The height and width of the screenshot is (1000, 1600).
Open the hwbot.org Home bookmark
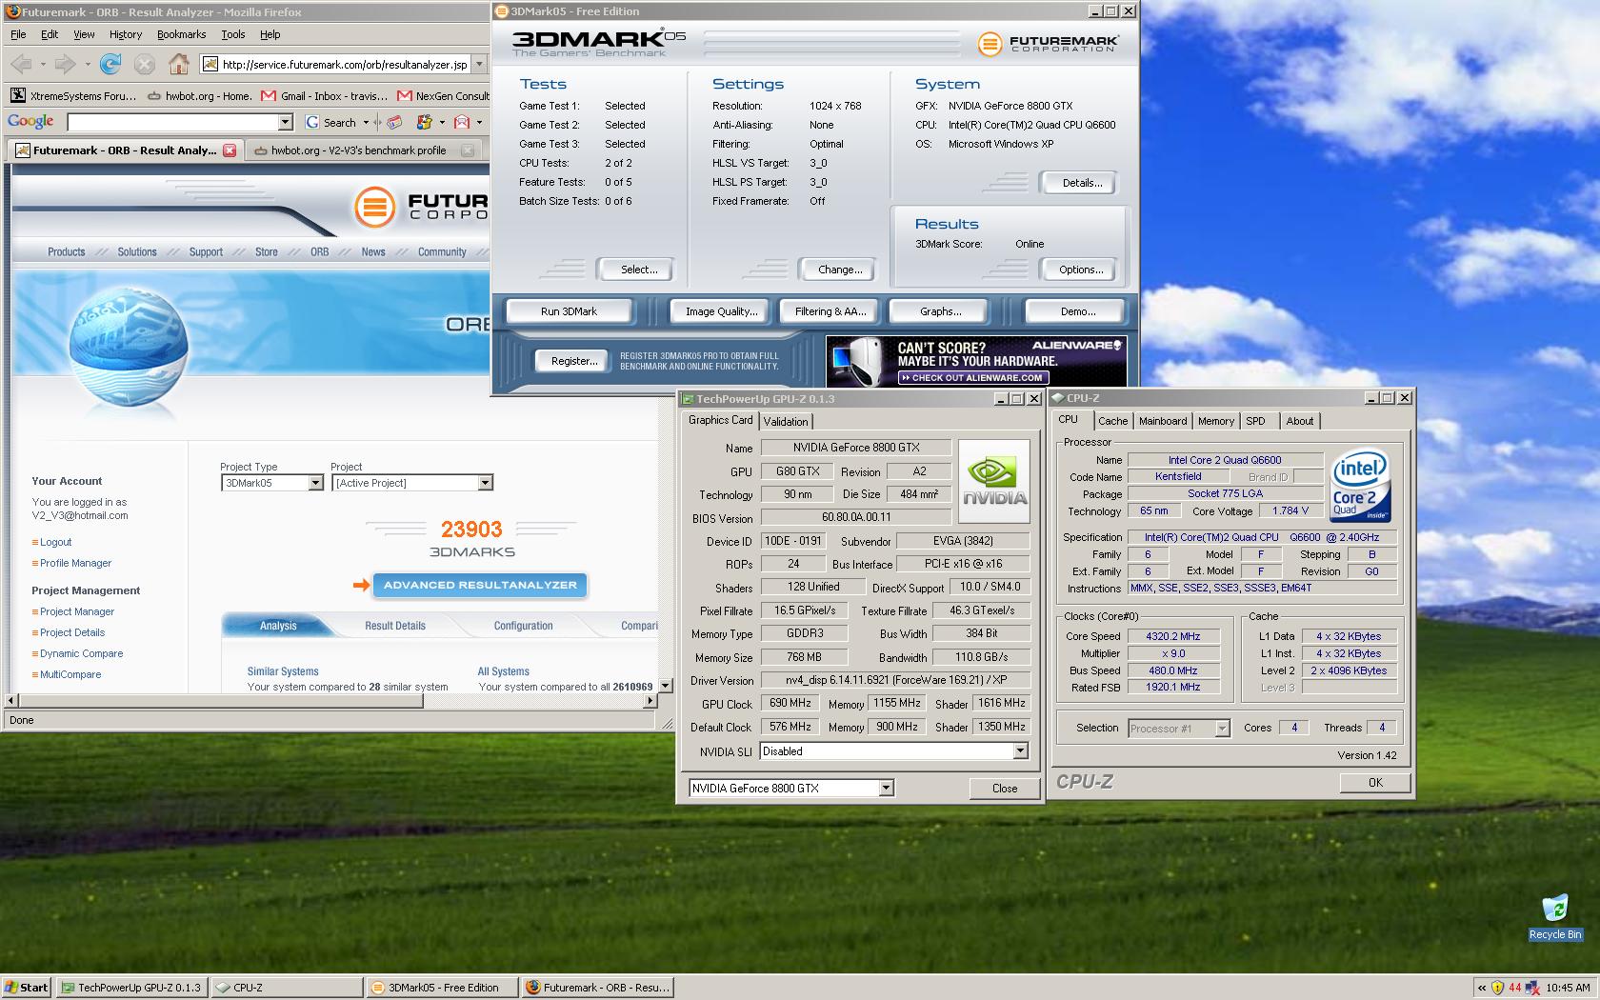coord(201,95)
